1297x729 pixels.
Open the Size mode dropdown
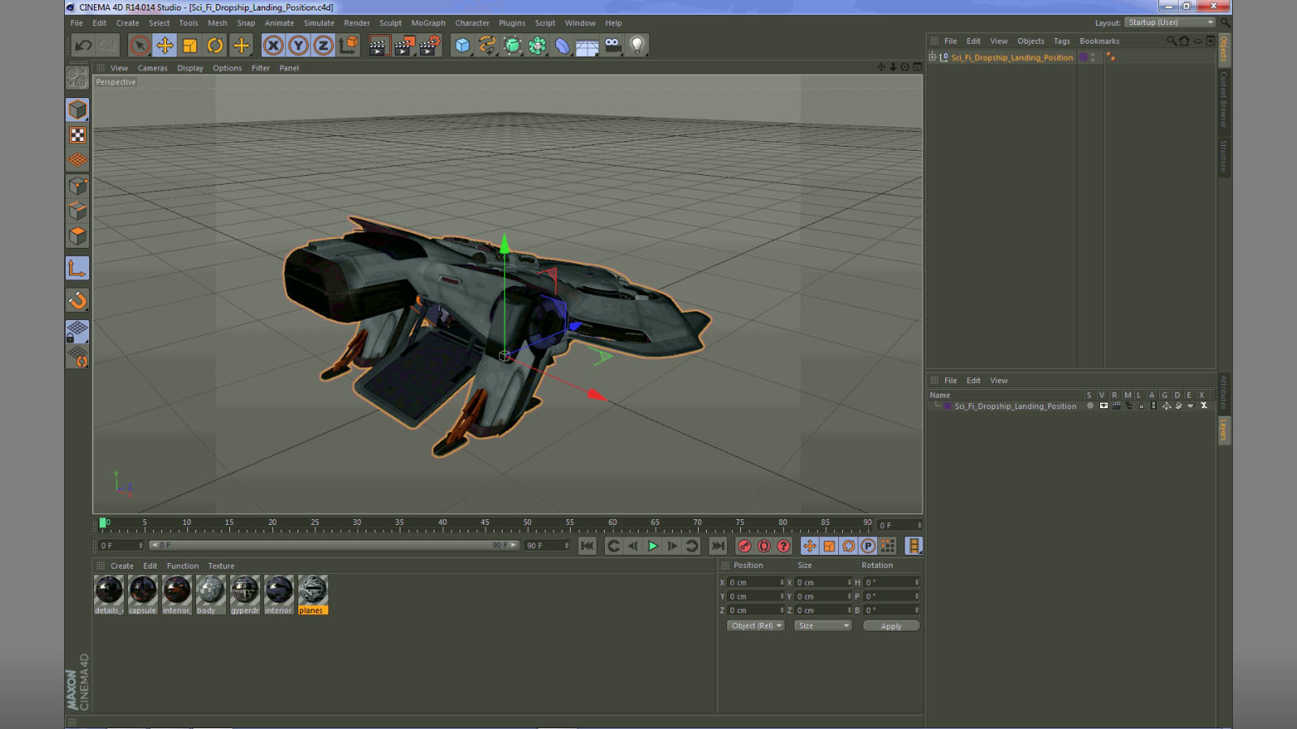[x=823, y=625]
